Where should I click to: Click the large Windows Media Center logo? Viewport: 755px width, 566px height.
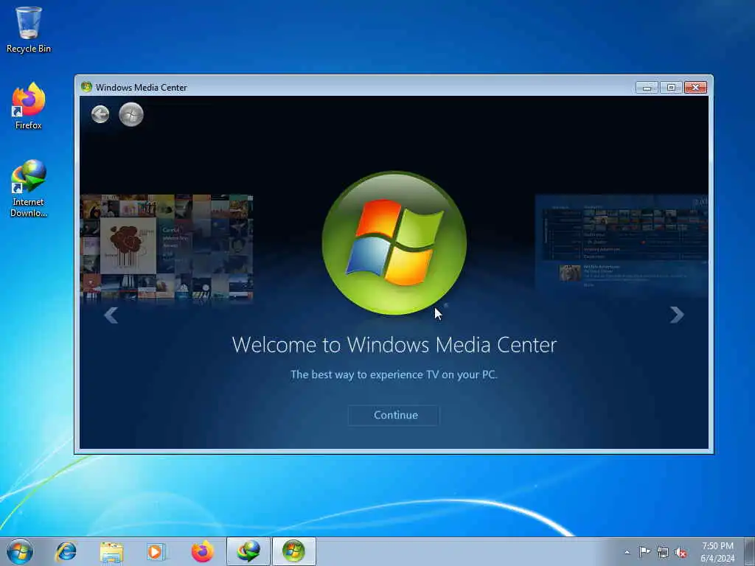tap(394, 243)
